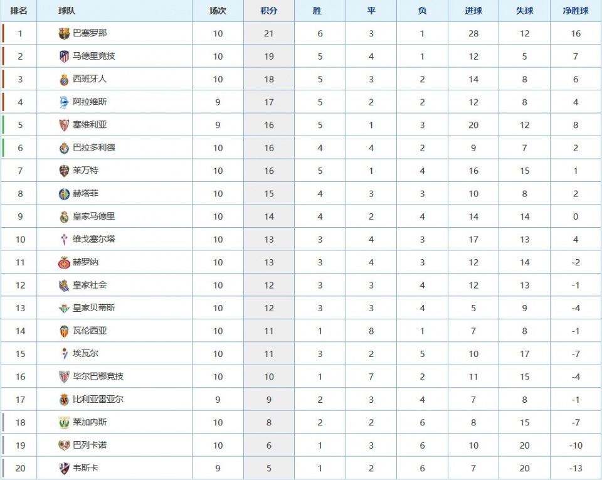Sort table by 积分 points column header
The height and width of the screenshot is (480, 602).
coord(268,11)
